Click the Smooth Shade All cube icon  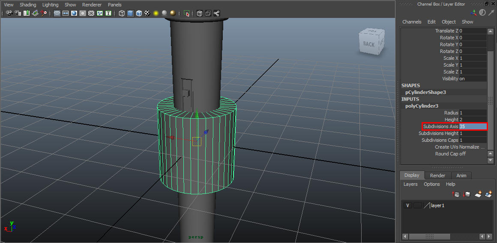[x=130, y=13]
